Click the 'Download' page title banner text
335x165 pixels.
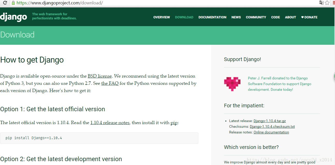(x=17, y=35)
